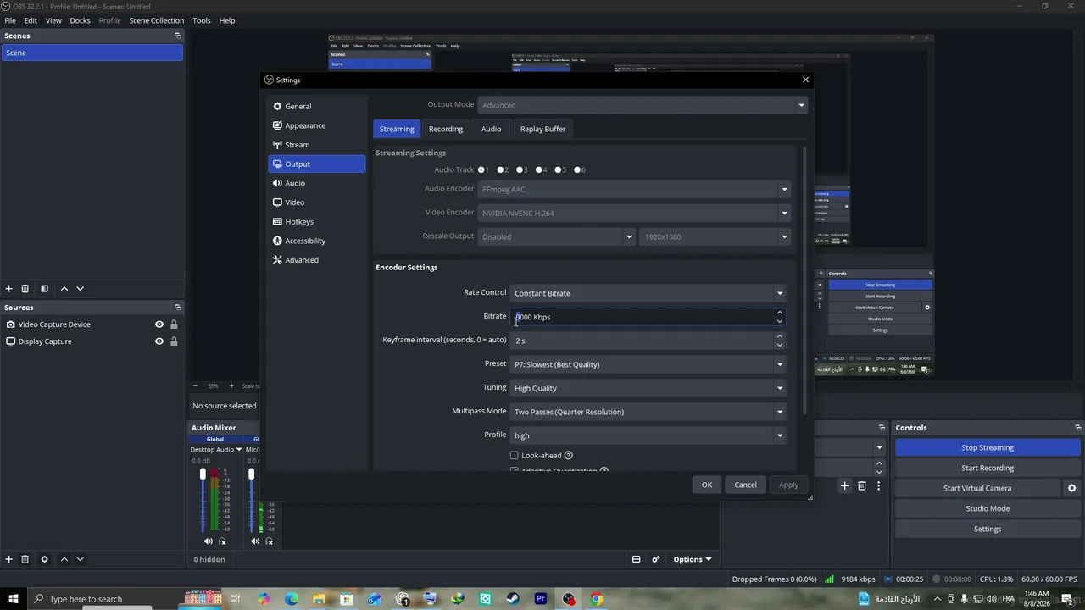Add a new source with the plus icon

[x=9, y=559]
